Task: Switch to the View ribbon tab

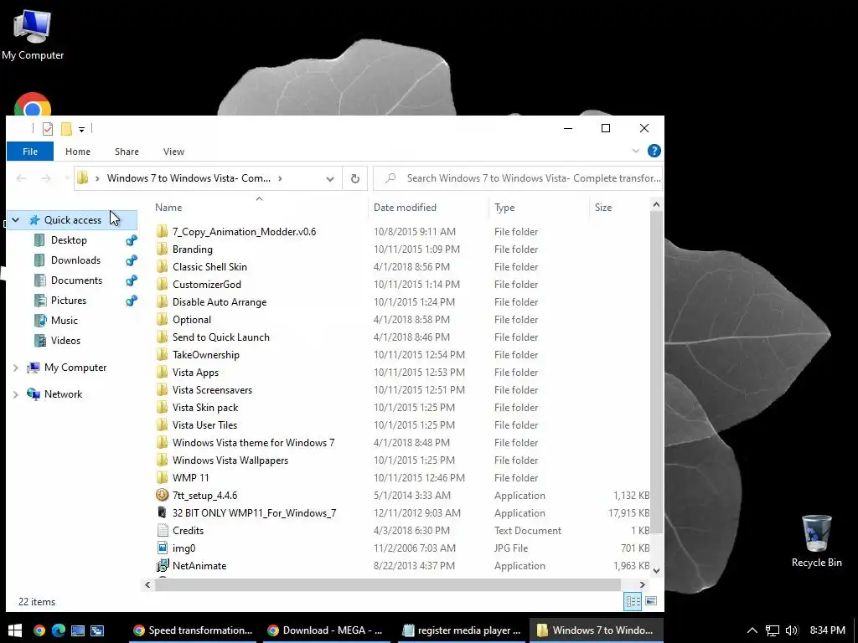Action: [173, 152]
